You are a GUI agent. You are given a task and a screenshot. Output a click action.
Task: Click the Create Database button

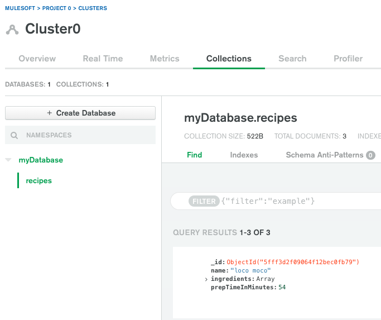(80, 113)
